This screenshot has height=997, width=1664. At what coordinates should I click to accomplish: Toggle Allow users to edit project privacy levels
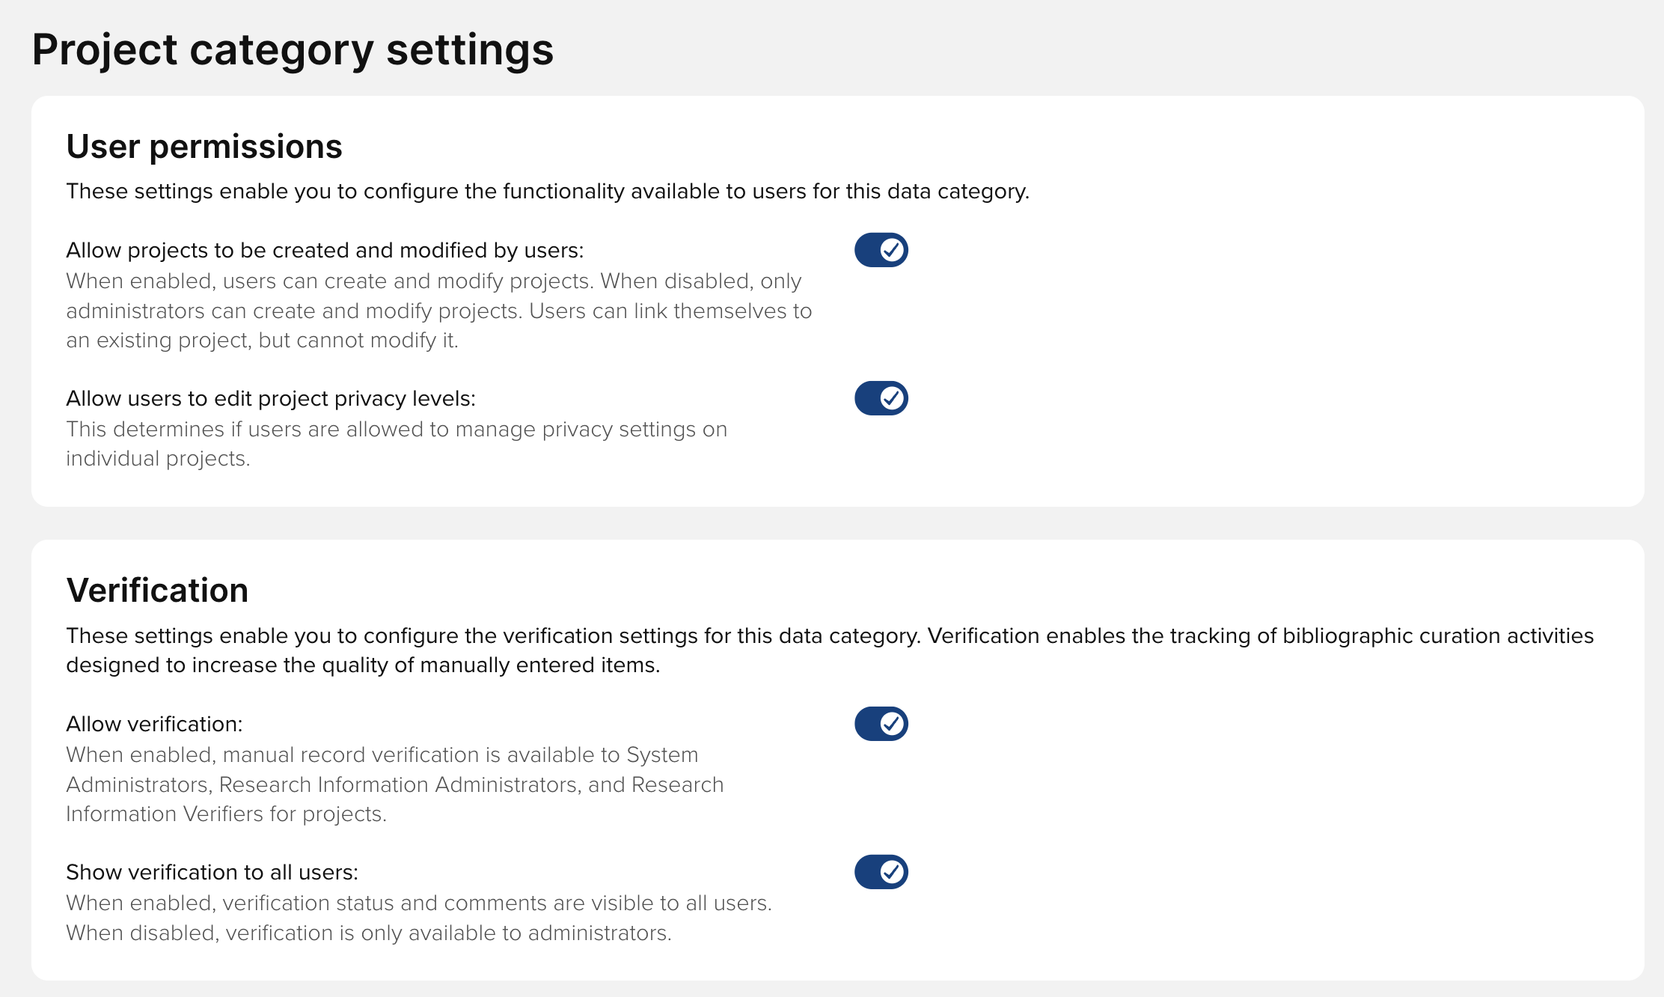(881, 398)
